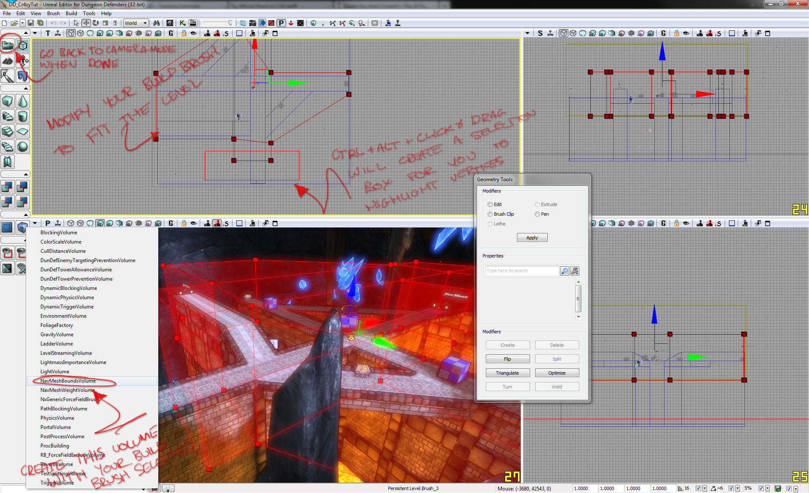
Task: Click Apply in Geometry Tools
Action: [532, 238]
